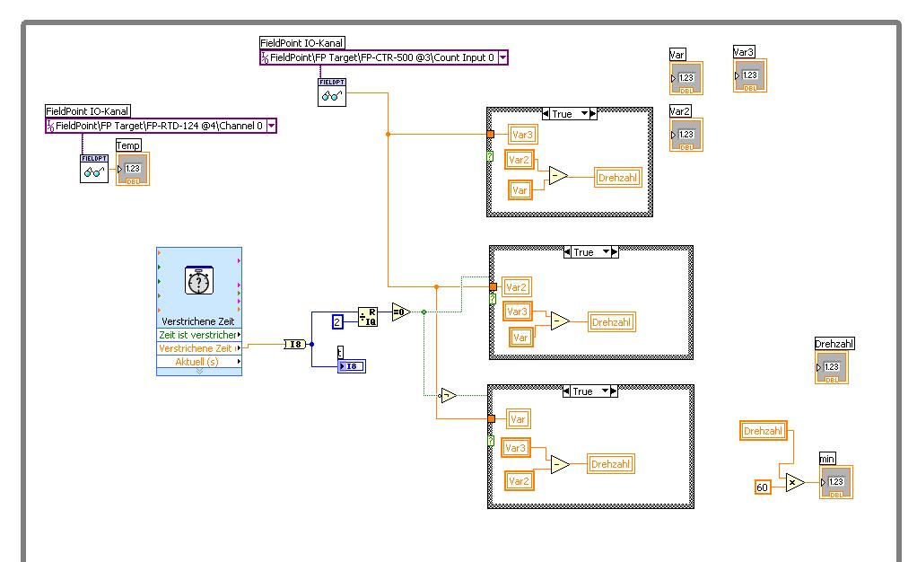The image size is (917, 562).
Task: Click the FP-RTD-124 Channel 0 text
Action: click(x=159, y=126)
